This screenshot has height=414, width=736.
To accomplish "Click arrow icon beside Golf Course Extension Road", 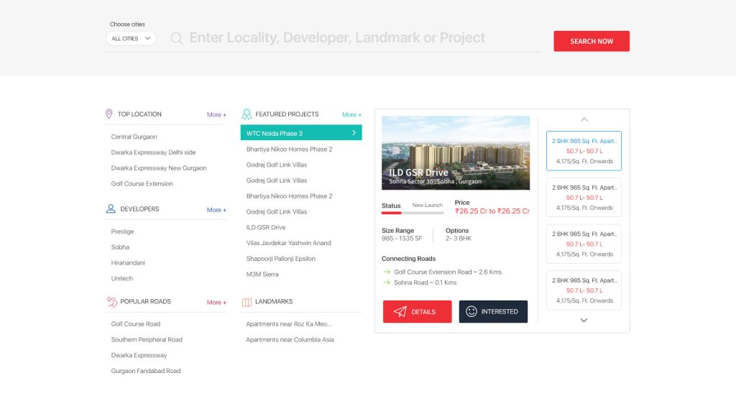I will [386, 272].
